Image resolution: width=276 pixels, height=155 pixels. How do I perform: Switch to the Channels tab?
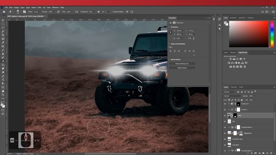234,87
